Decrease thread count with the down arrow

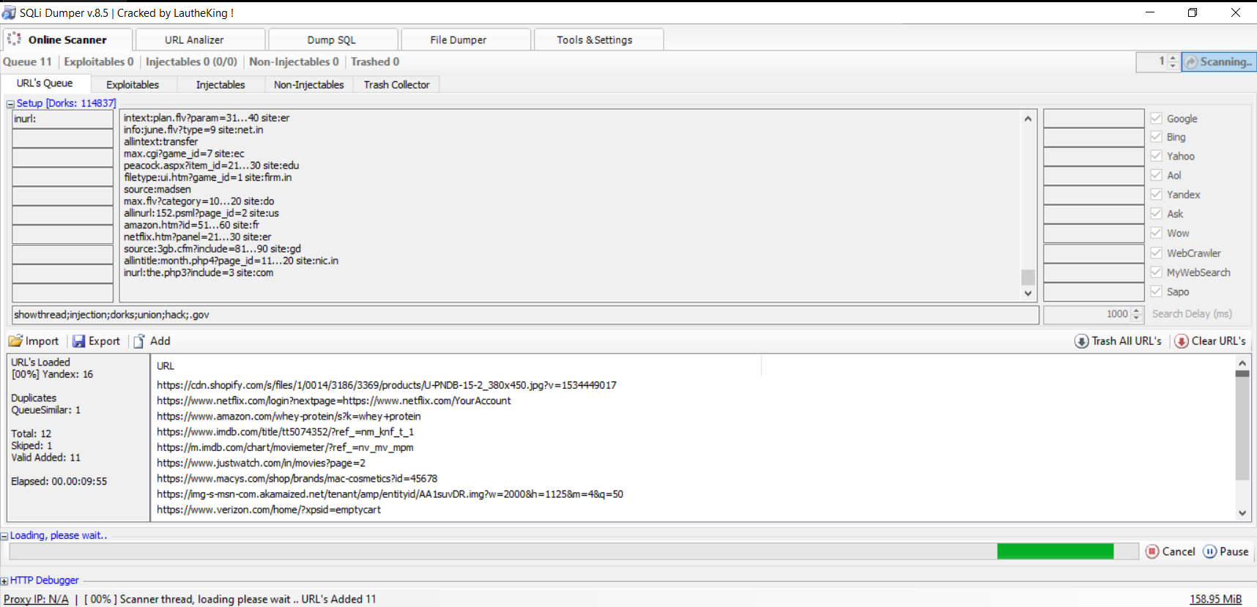pyautogui.click(x=1173, y=67)
